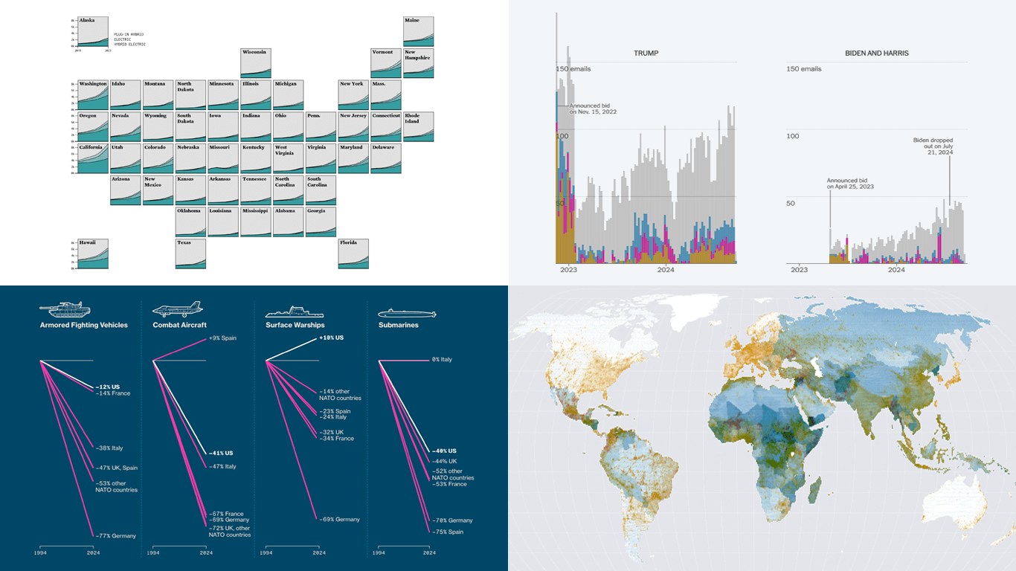This screenshot has width=1016, height=571.
Task: Click the '−32% UK' label
Action: click(x=332, y=432)
